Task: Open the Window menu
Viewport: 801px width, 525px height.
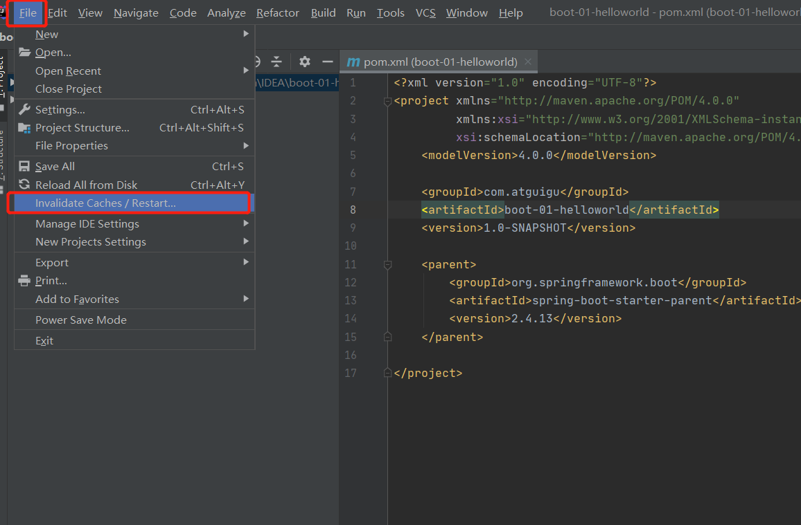Action: (x=467, y=12)
